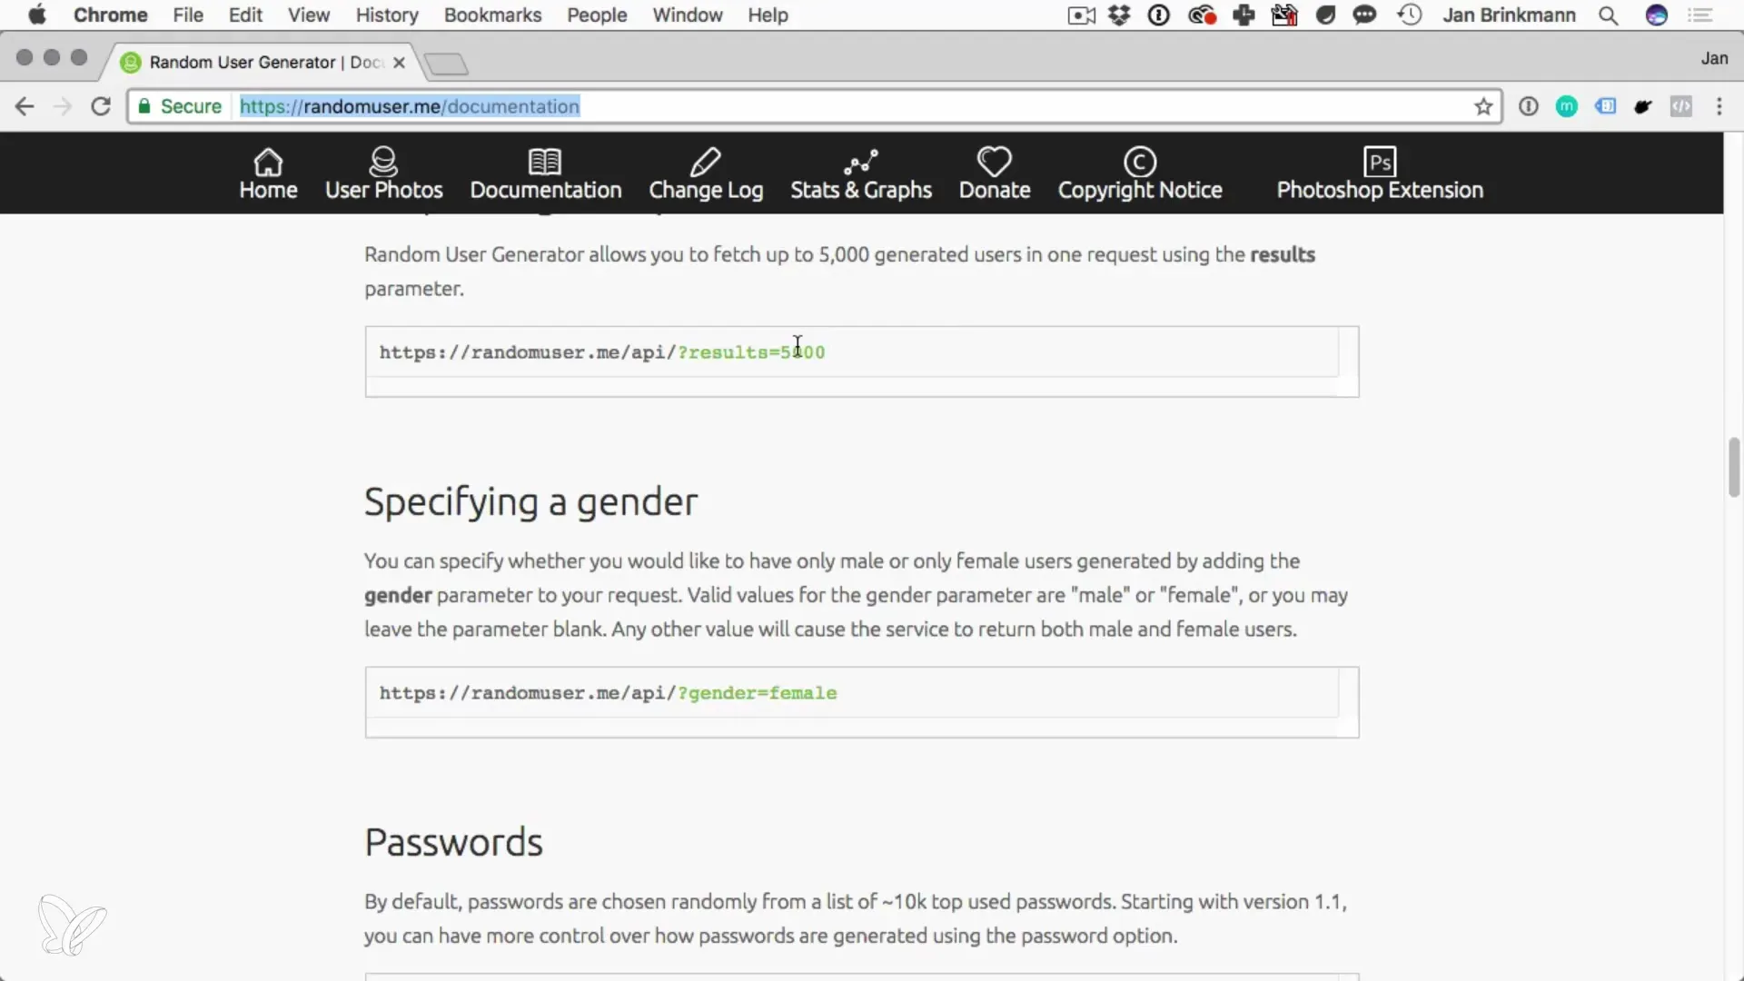Open the User Photos page

(x=383, y=174)
